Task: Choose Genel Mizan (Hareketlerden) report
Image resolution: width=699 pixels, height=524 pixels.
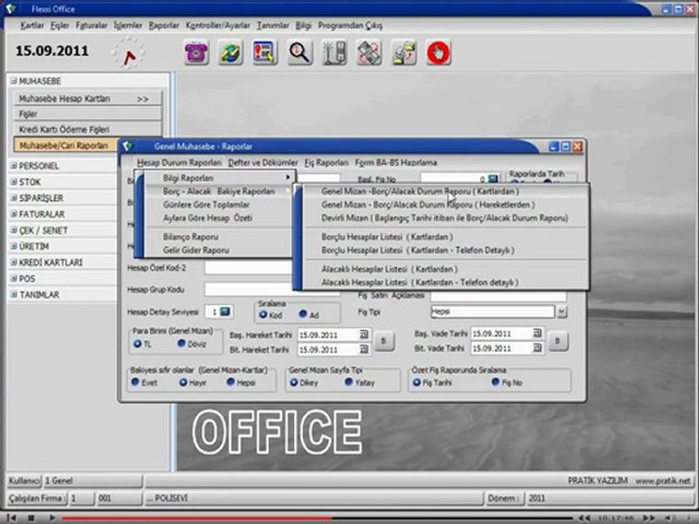Action: pos(428,205)
